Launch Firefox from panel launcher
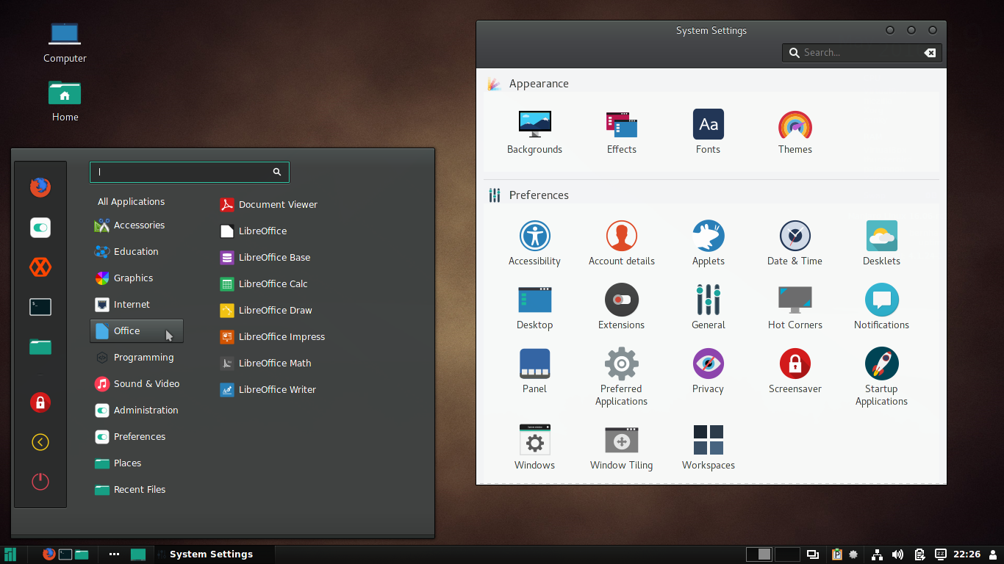1004x564 pixels. pos(49,554)
